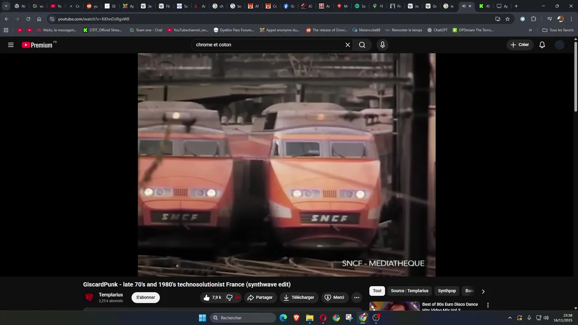
Task: Open Chrome extensions puzzle icon
Action: tap(534, 19)
